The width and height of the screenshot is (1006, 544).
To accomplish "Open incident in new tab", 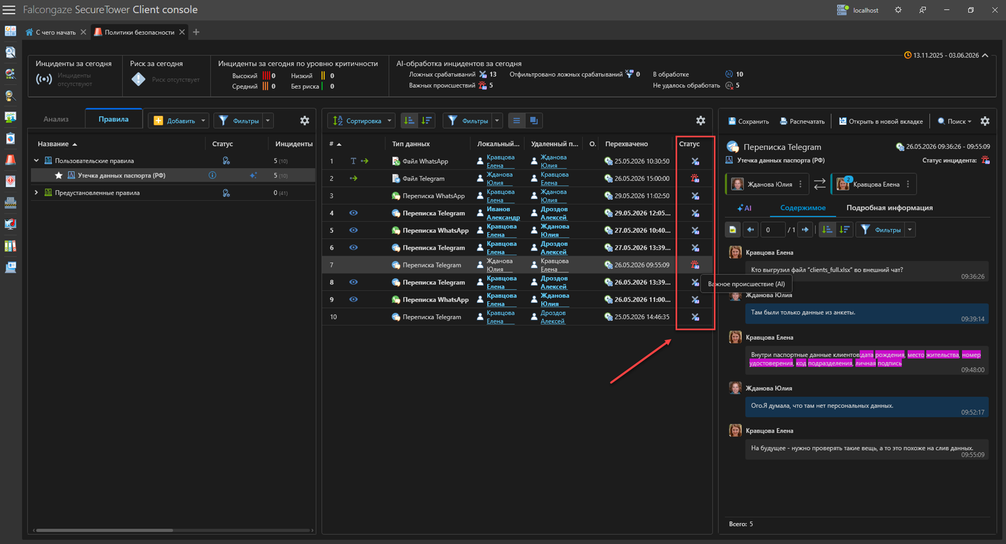I will (881, 121).
